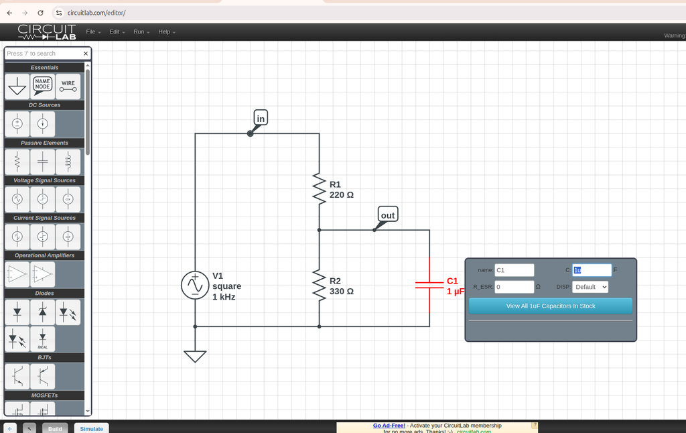The image size is (686, 433).
Task: Select the capacitor component icon
Action: click(x=42, y=162)
